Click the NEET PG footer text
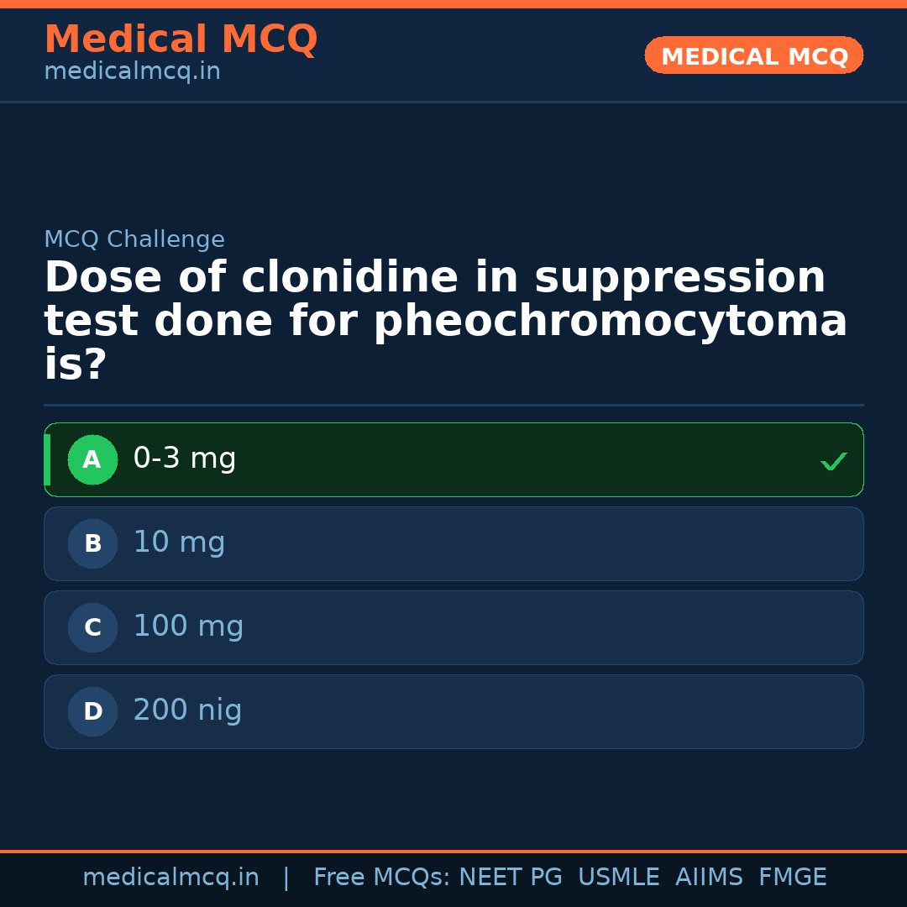The width and height of the screenshot is (907, 907). coord(511,878)
